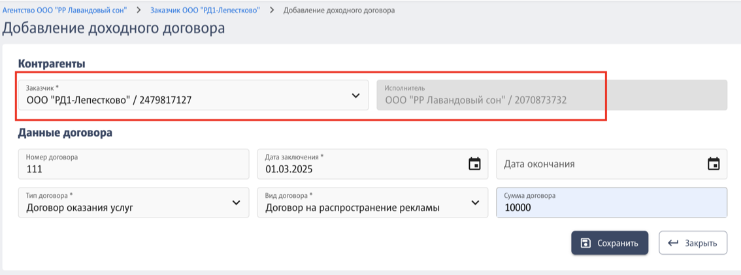This screenshot has width=741, height=275.
Task: Expand the Тип договора chevron arrow
Action: (237, 202)
